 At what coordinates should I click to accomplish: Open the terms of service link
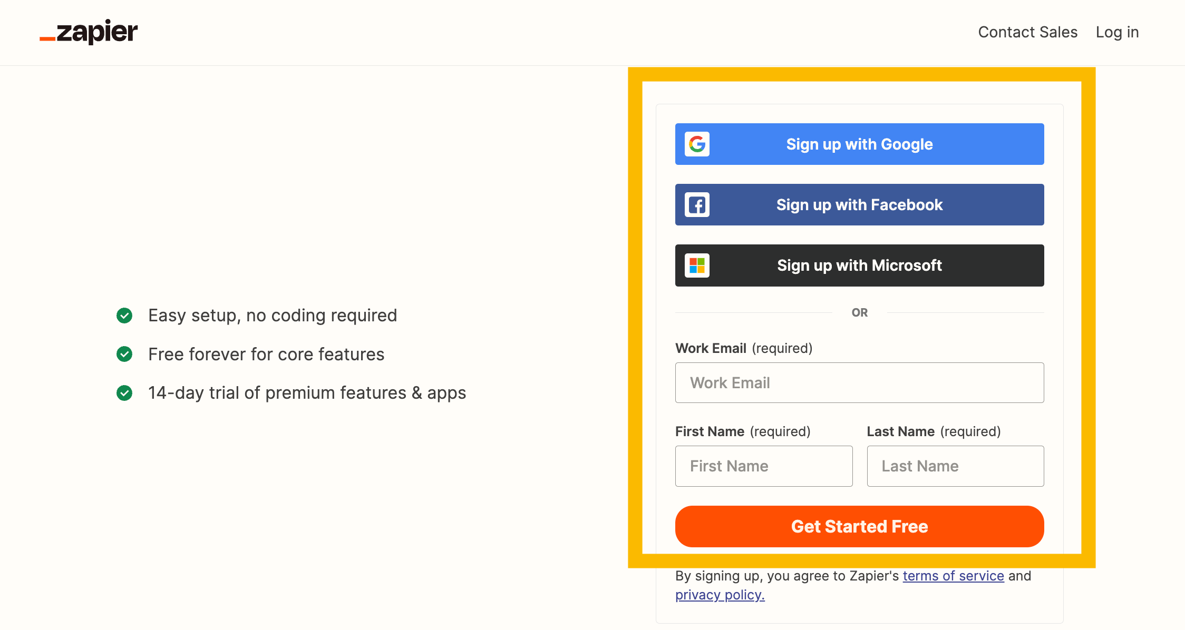[x=953, y=576]
